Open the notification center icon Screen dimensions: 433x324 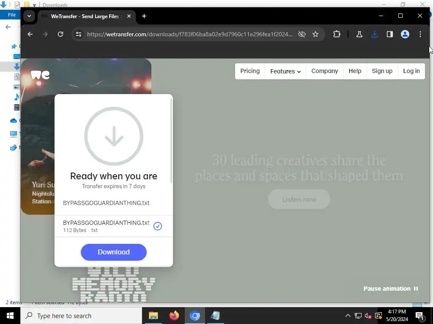point(419,316)
